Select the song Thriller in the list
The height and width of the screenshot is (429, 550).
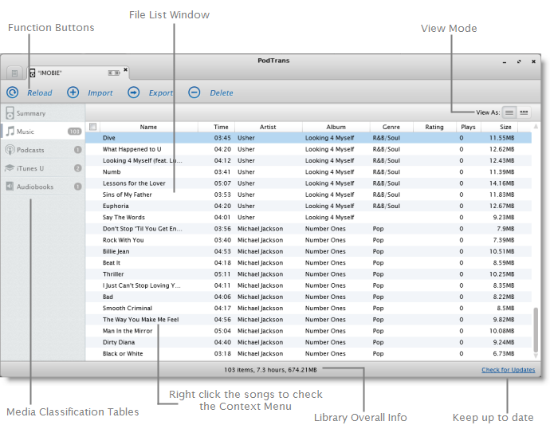[113, 274]
